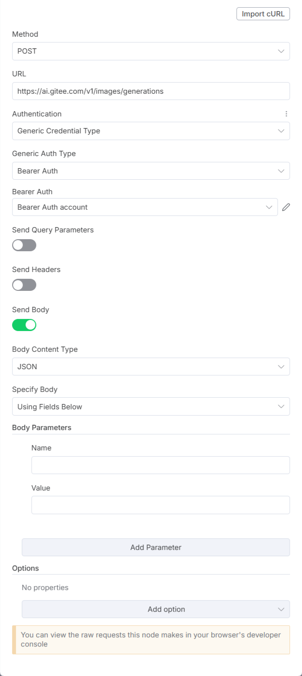Disable the Send Body toggle
302x676 pixels.
pos(24,325)
